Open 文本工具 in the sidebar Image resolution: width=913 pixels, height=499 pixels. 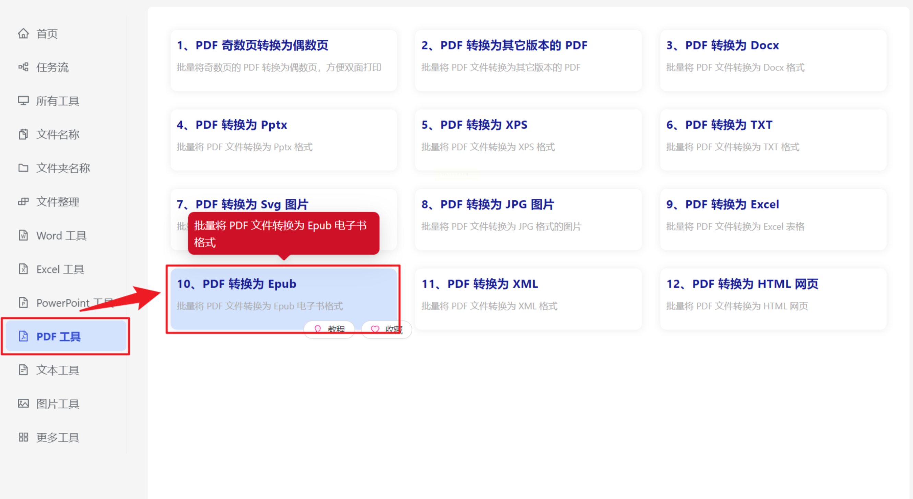coord(57,370)
